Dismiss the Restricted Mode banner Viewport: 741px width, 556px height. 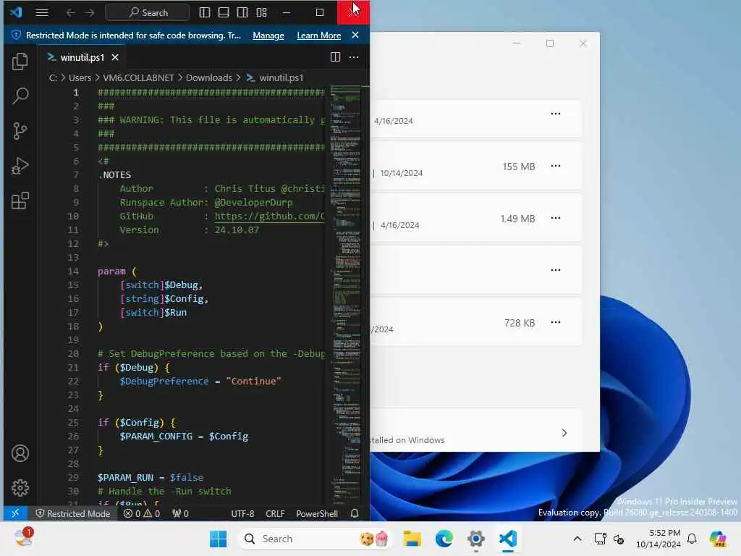[355, 35]
